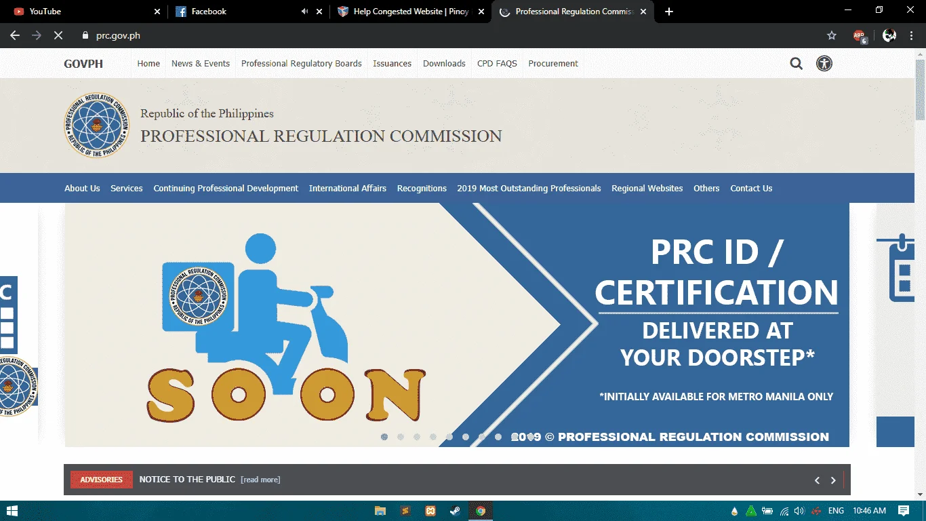Check the battery status tray icon
Screen dimensions: 926x521
(768, 511)
